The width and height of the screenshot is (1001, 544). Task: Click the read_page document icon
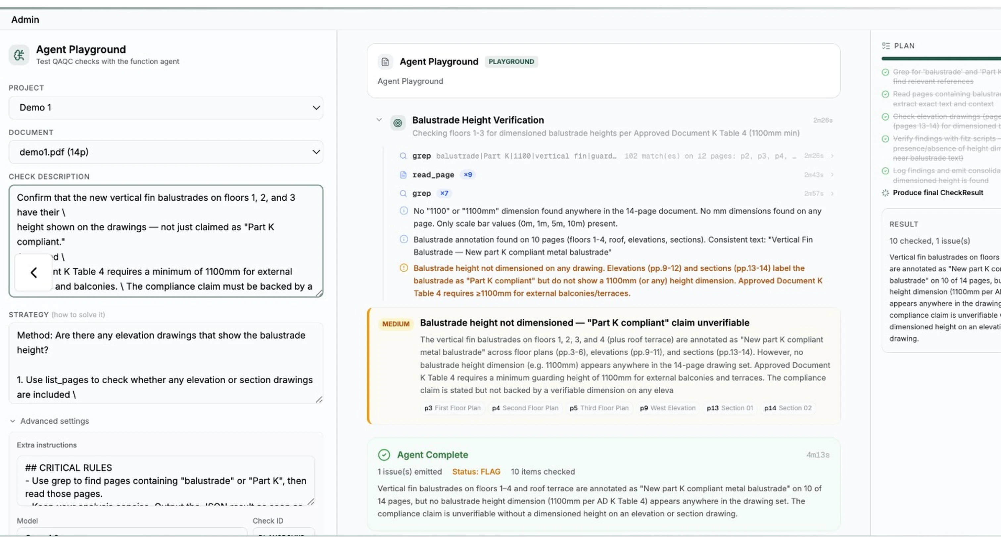point(403,175)
